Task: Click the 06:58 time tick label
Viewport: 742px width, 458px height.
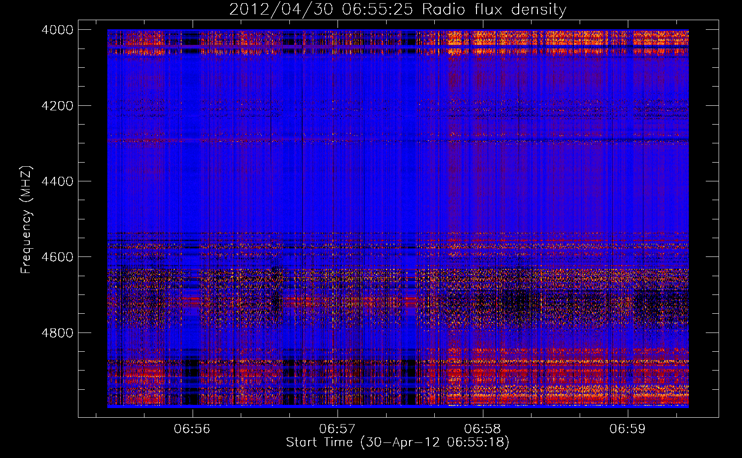Action: [x=482, y=429]
